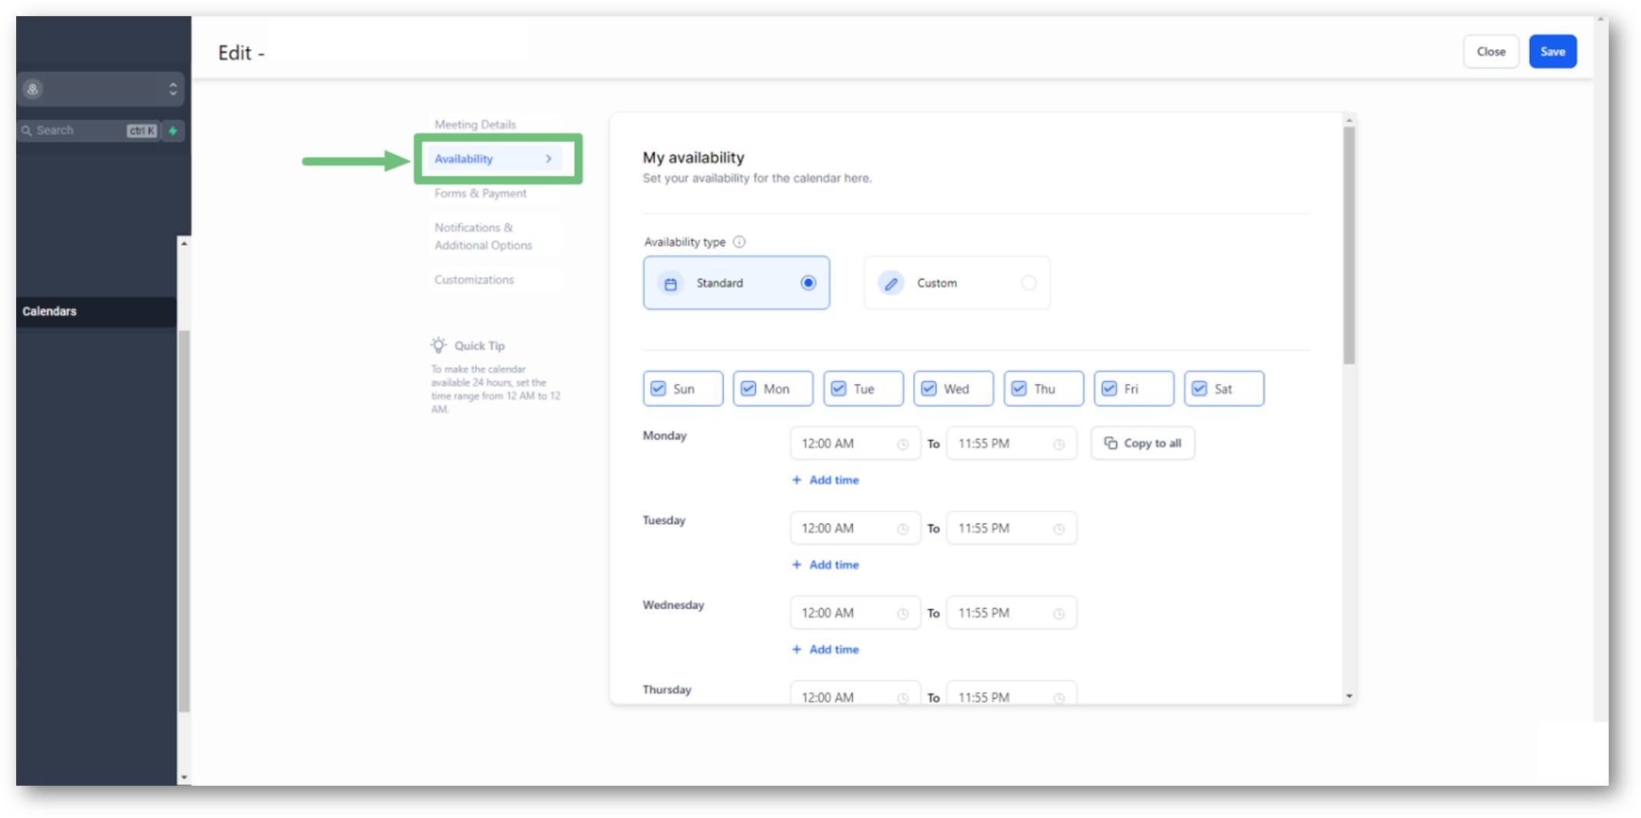Screen dimensions: 1641x818
Task: Click the account avatar icon in sidebar
Action: [32, 89]
